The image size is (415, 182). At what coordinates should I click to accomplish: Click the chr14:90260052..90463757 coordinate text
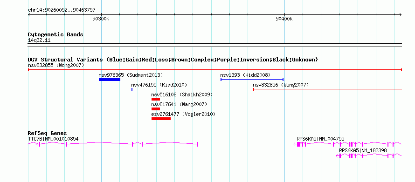coord(62,10)
